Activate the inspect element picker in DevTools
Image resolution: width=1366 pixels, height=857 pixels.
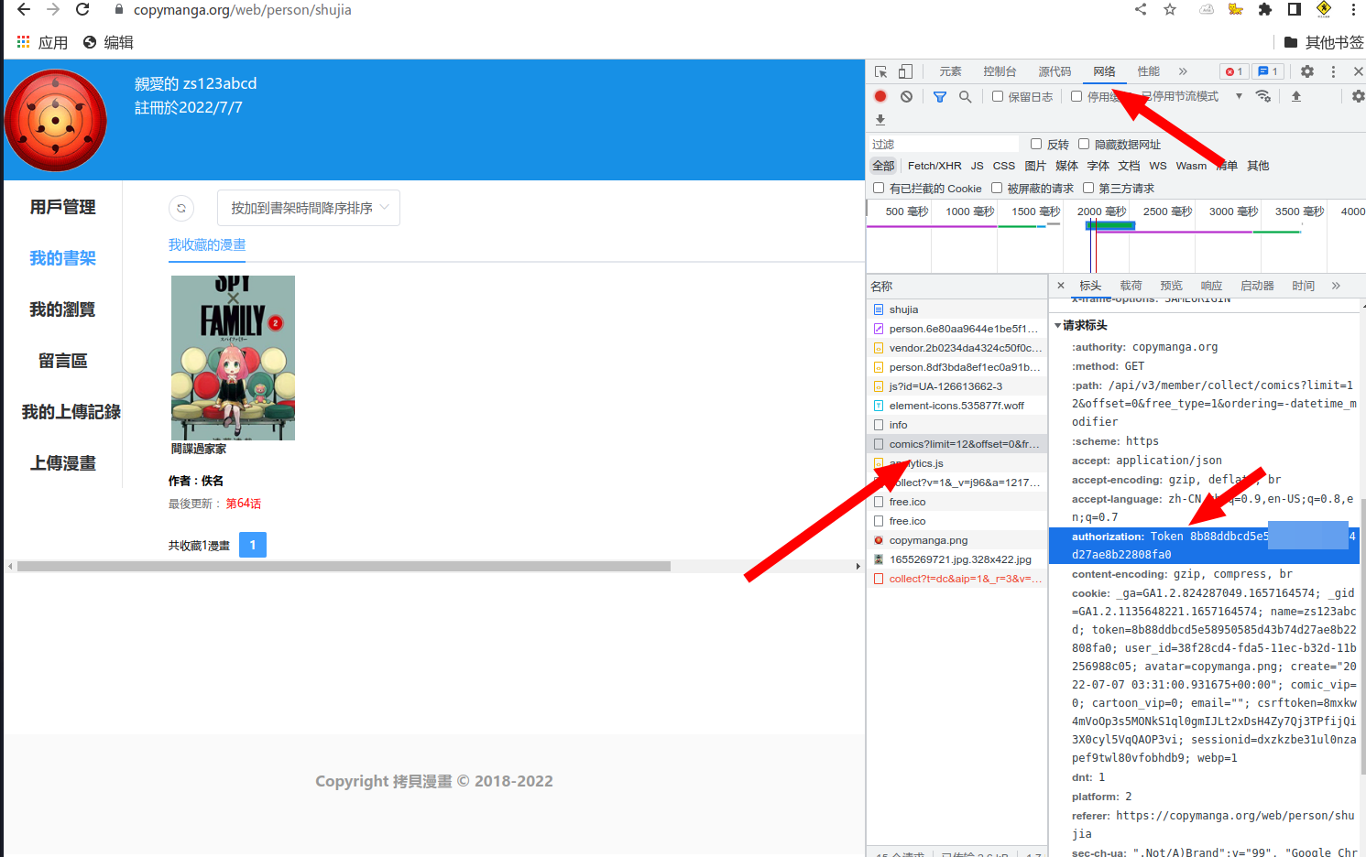point(880,71)
